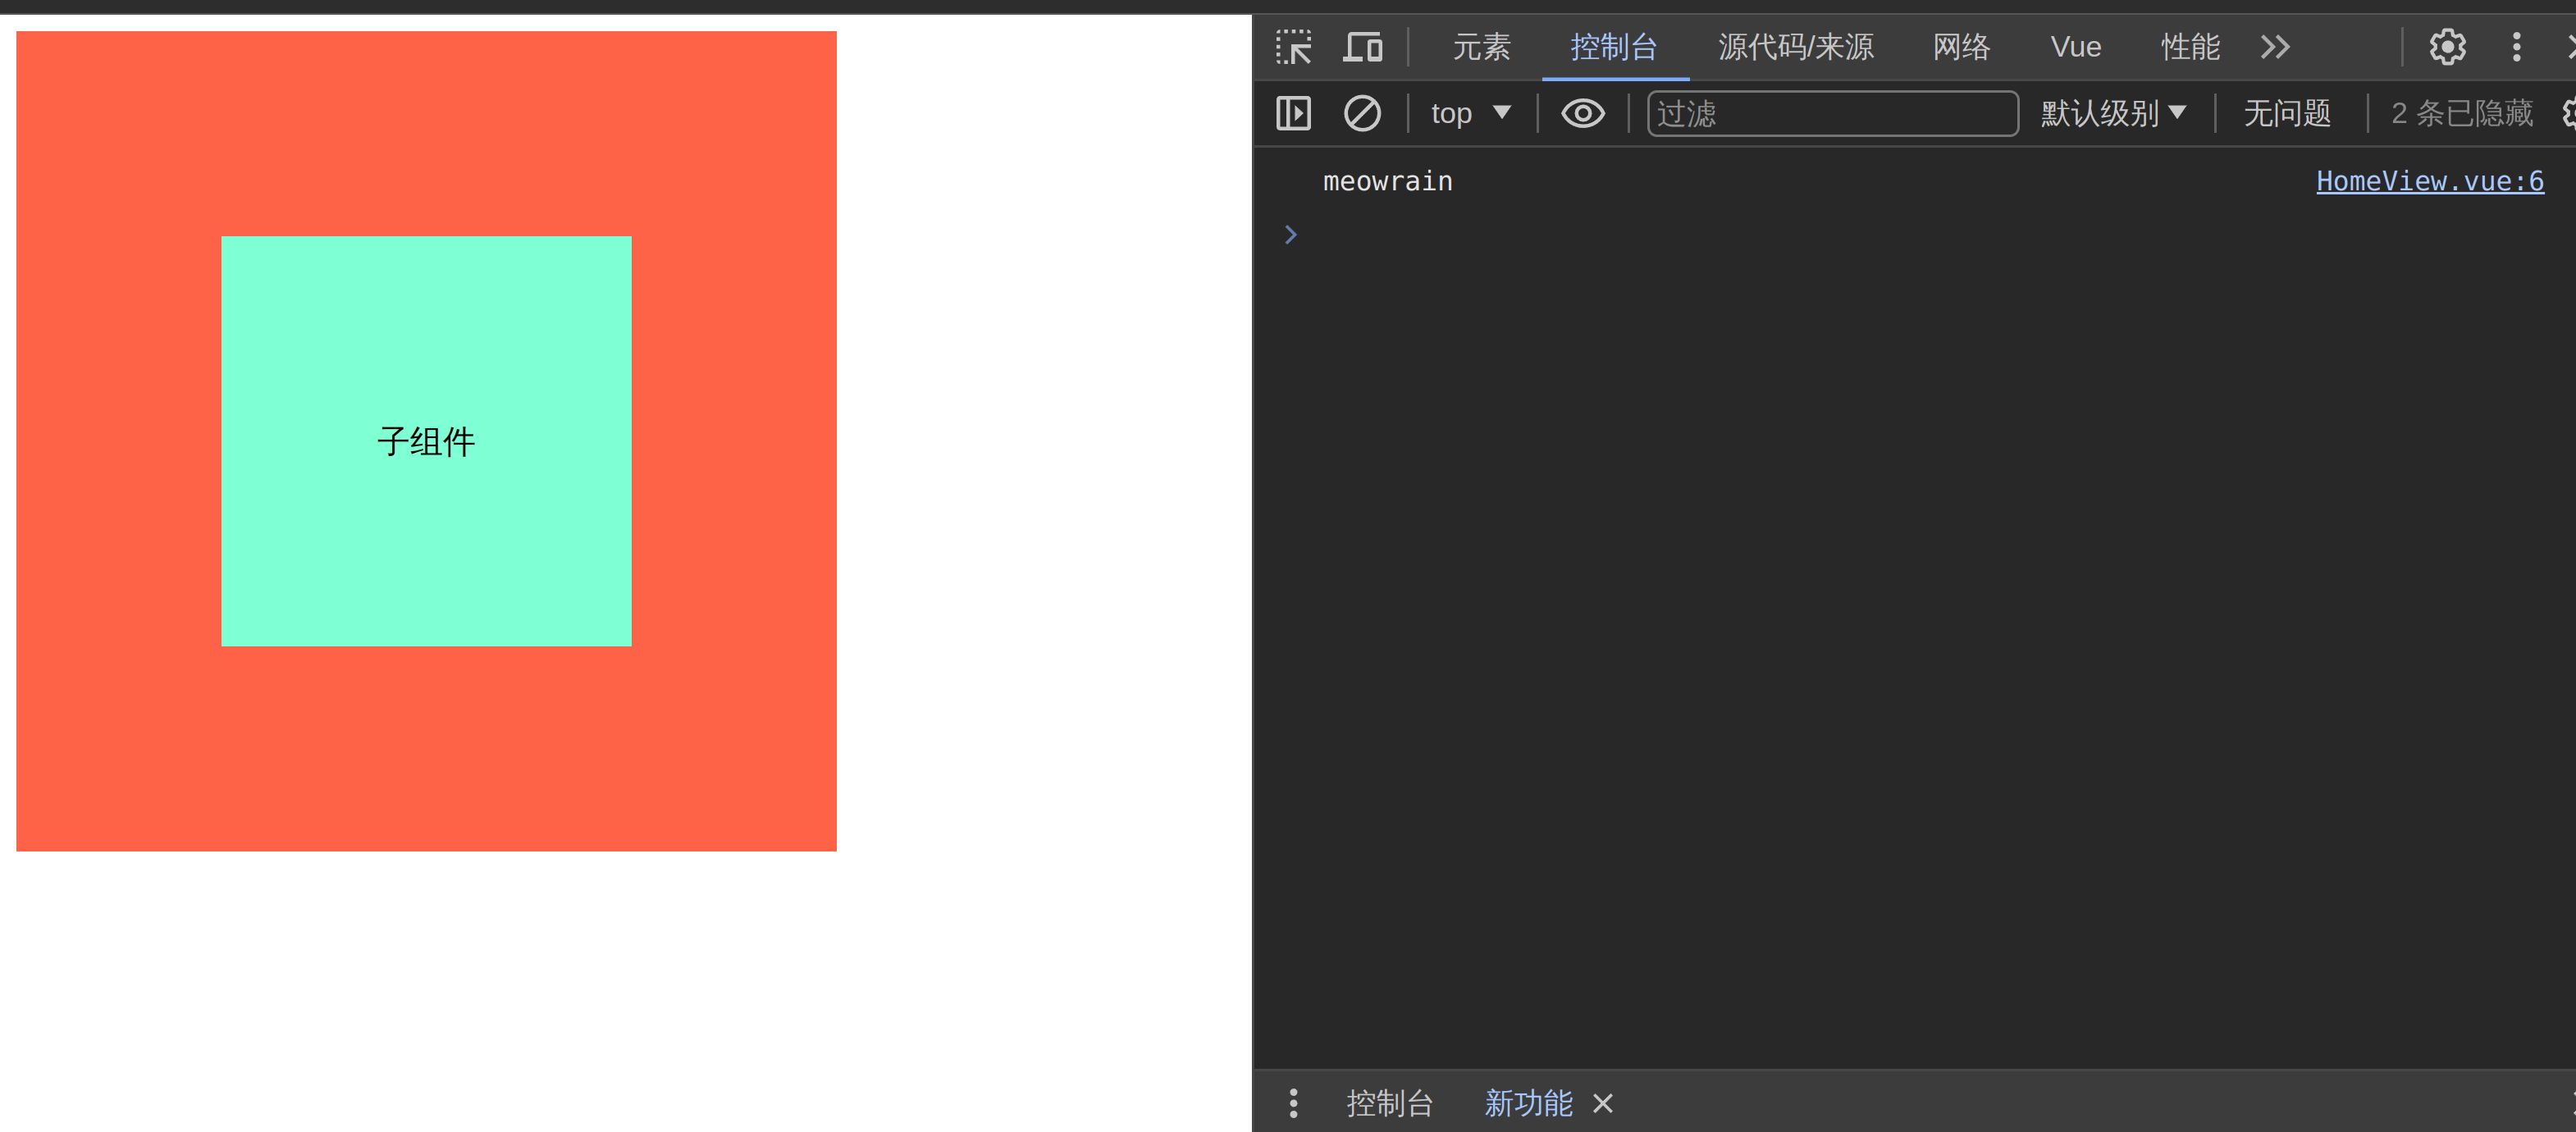2576x1132 pixels.
Task: Toggle the device toolbar emulation icon
Action: click(x=1362, y=47)
